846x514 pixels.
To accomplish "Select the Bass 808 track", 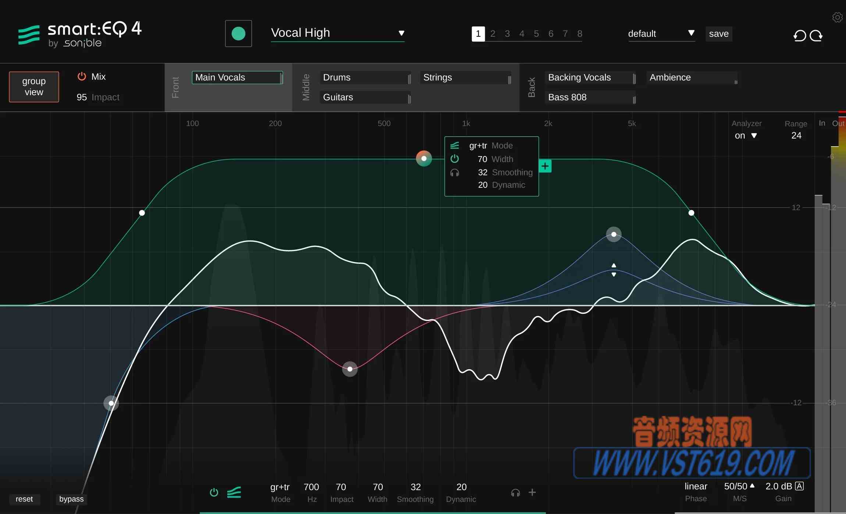I will (590, 97).
